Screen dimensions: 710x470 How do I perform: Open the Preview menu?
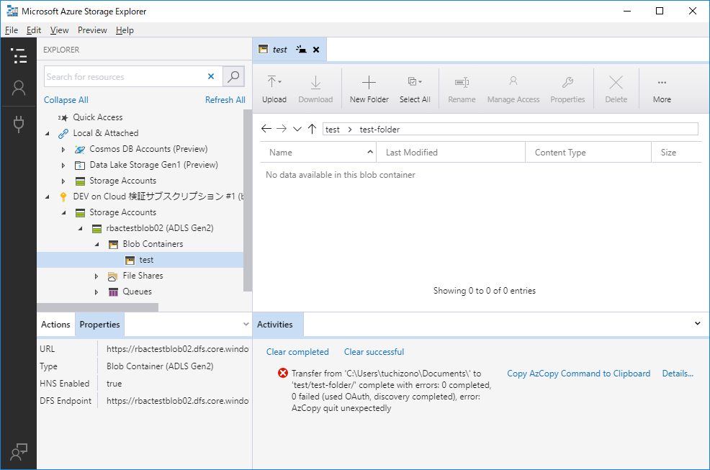[x=92, y=30]
